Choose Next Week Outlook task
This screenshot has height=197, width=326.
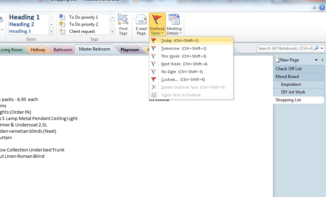point(191,64)
